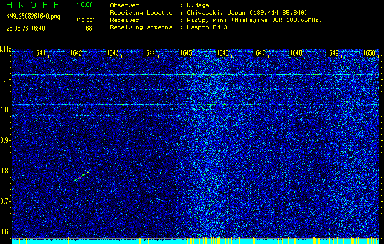The width and height of the screenshot is (384, 244).
Task: Click the 0.8 kHz axis label
Action: coord(5,171)
